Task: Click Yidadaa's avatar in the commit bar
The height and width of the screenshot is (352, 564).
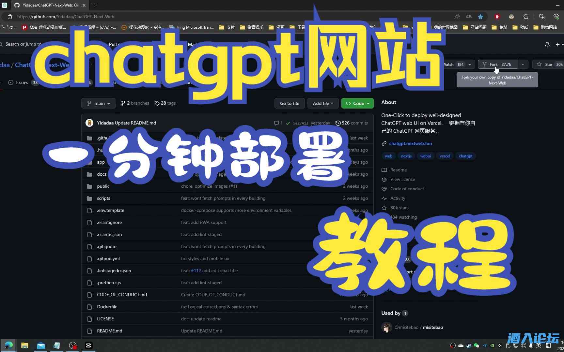Action: pos(89,123)
